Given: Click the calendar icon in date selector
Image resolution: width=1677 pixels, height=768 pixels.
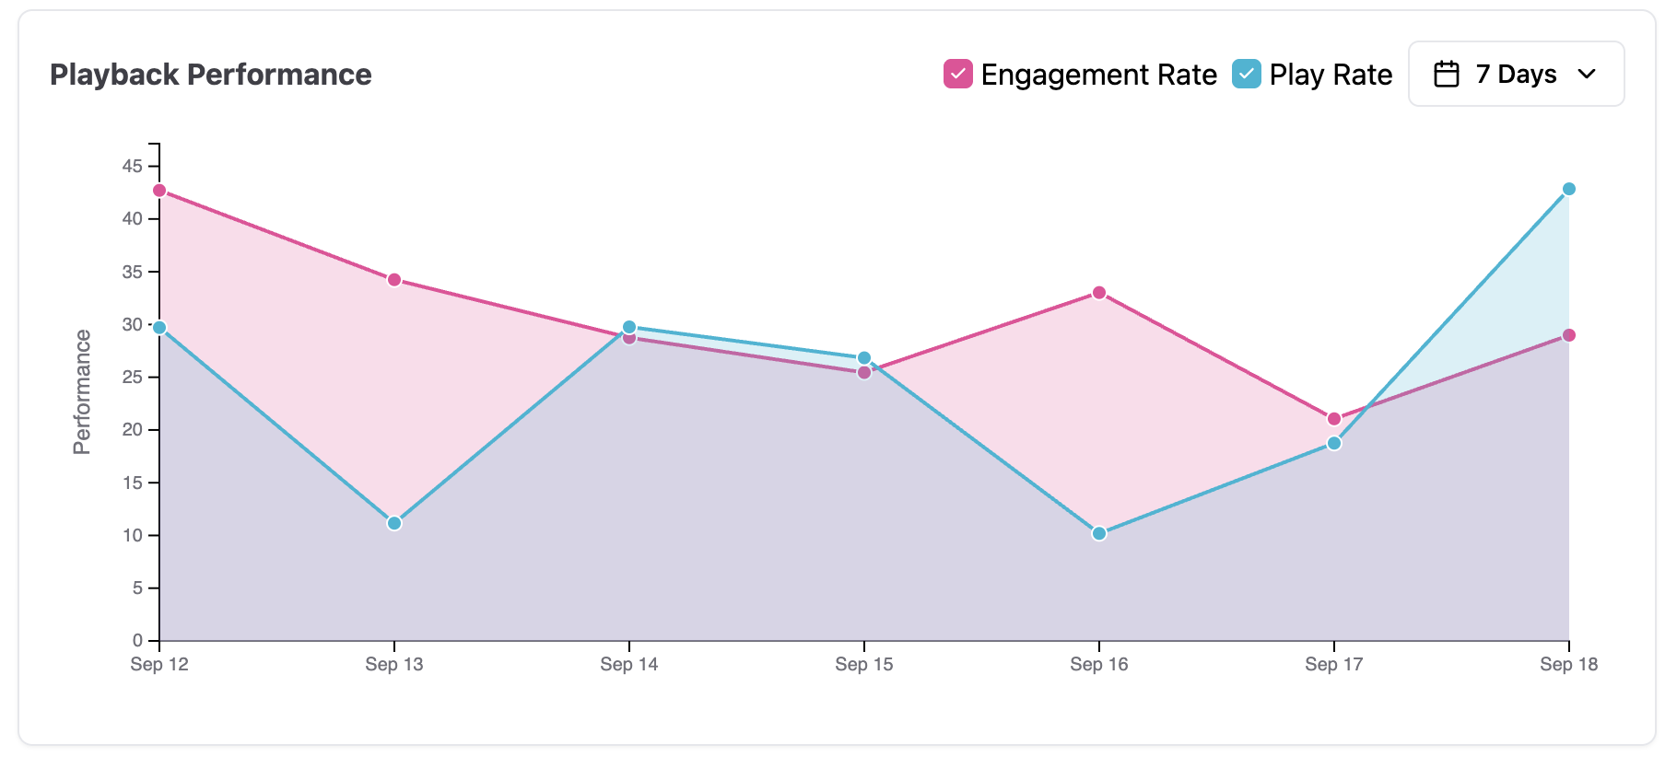Looking at the screenshot, I should tap(1447, 74).
